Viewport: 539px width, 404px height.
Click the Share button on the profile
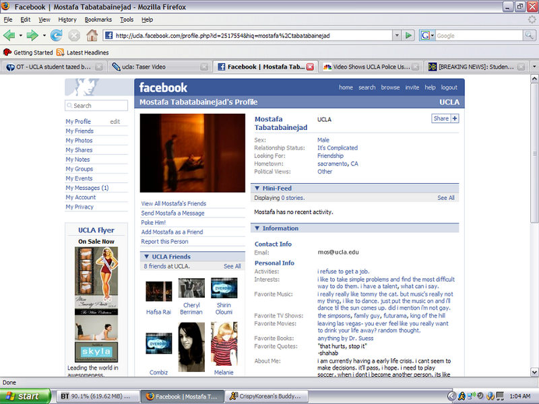coord(441,119)
